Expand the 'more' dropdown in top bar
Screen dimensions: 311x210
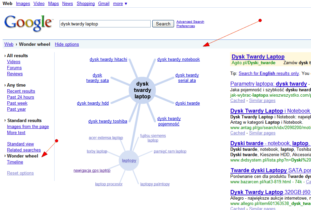[x=120, y=4]
